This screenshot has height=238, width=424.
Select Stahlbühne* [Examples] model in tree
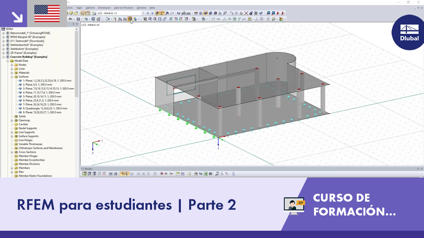click(24, 49)
